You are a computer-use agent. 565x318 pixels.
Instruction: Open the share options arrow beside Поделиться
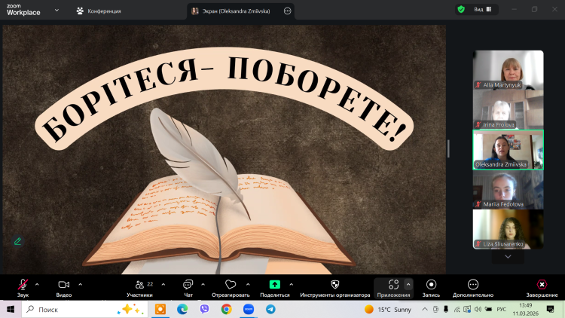coord(291,285)
